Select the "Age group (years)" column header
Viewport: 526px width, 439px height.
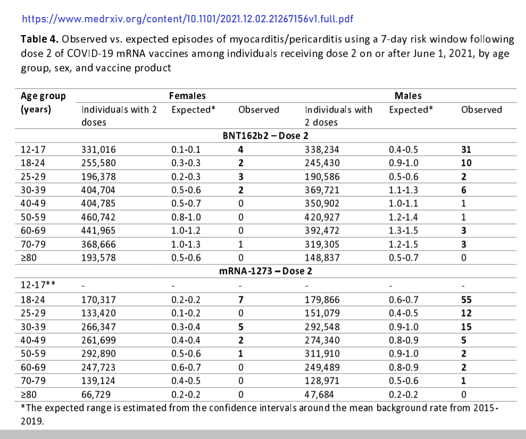click(43, 103)
